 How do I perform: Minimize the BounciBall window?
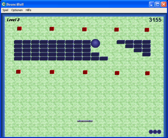point(152,4)
